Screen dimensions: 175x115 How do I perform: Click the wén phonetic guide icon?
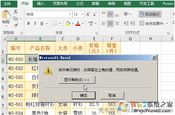pos(91,23)
